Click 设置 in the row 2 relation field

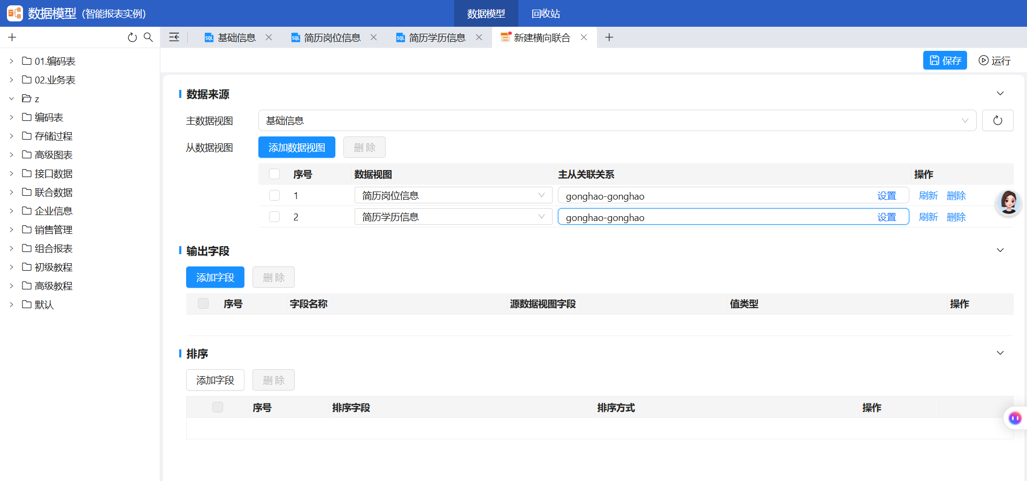coord(886,217)
